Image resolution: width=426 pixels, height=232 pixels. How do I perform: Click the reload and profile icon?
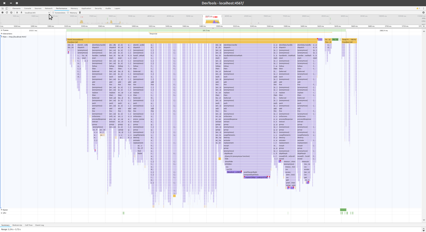pos(7,12)
